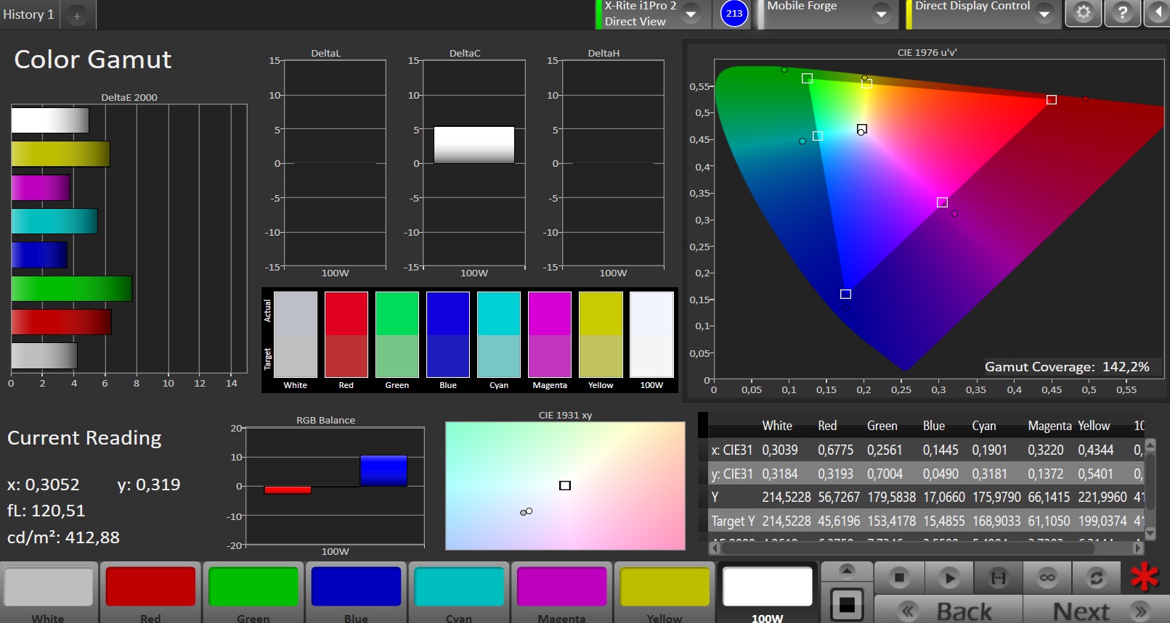Viewport: 1170px width, 623px height.
Task: Select the White measurement patch button
Action: tap(49, 593)
